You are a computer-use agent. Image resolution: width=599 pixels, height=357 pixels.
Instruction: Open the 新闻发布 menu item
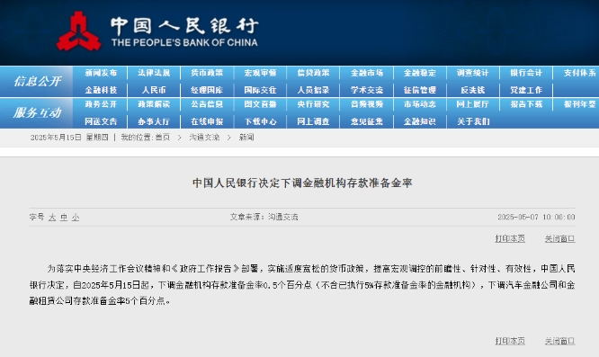coord(101,73)
